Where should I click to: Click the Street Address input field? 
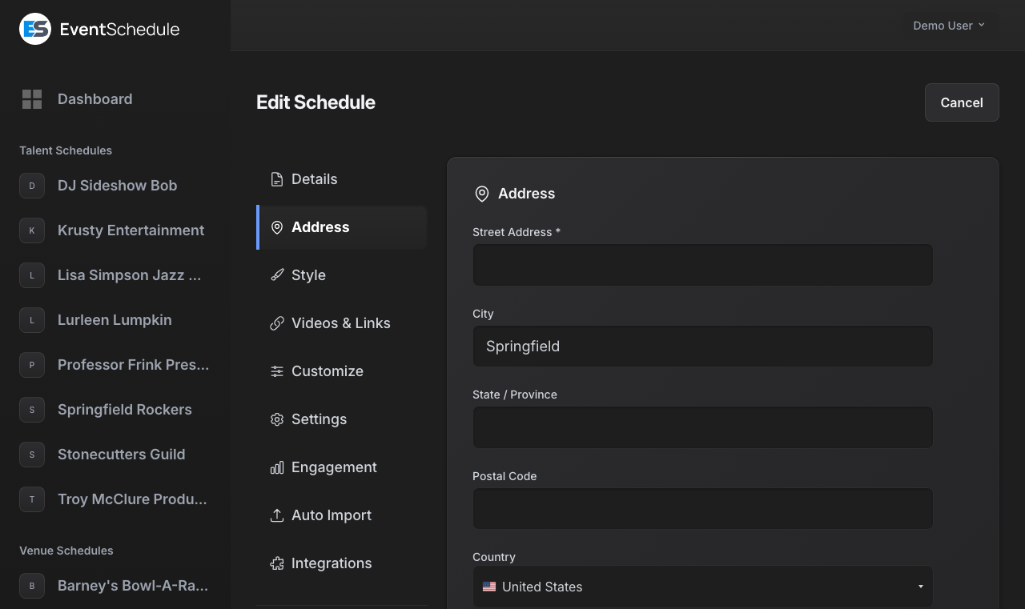coord(702,265)
